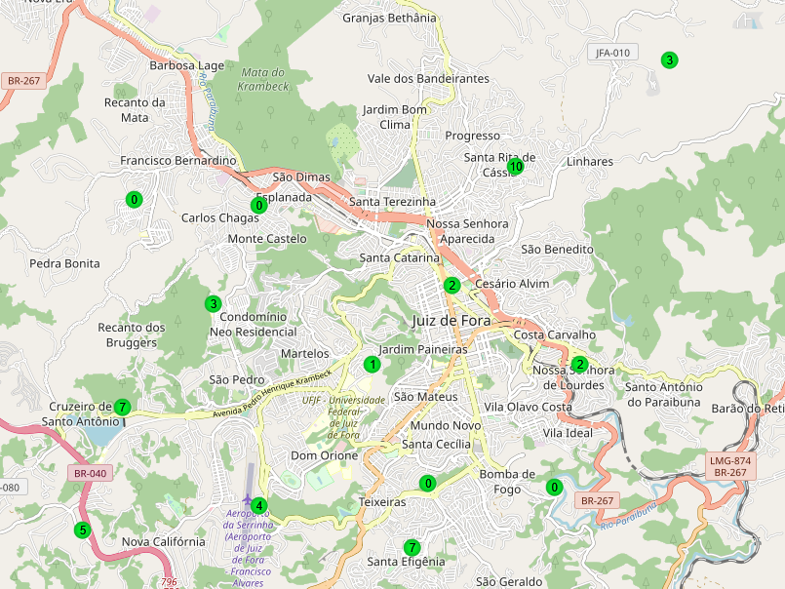Select green marker 3 near JFA-010
This screenshot has height=589, width=785.
coord(669,60)
